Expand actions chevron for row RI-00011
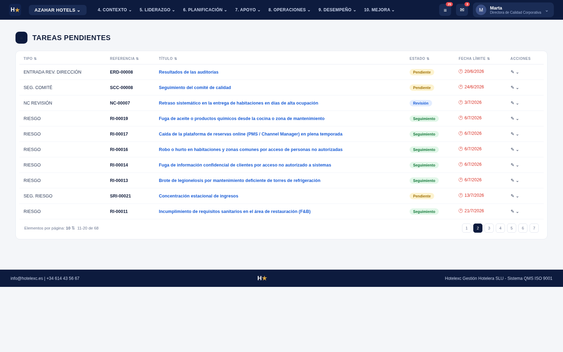 pos(517,212)
